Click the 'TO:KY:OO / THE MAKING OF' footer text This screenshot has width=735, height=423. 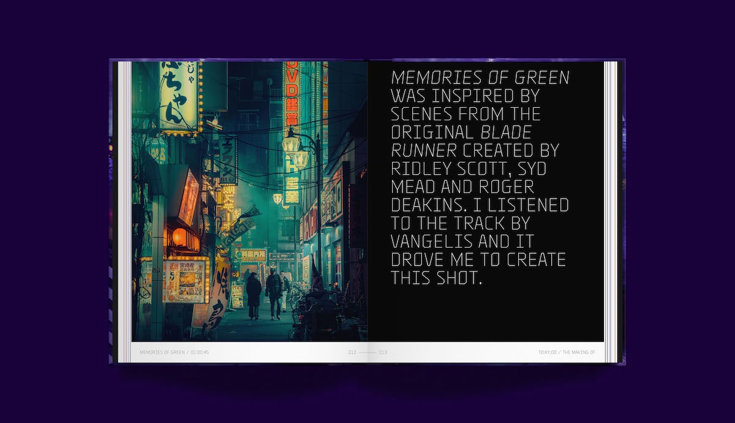(567, 352)
